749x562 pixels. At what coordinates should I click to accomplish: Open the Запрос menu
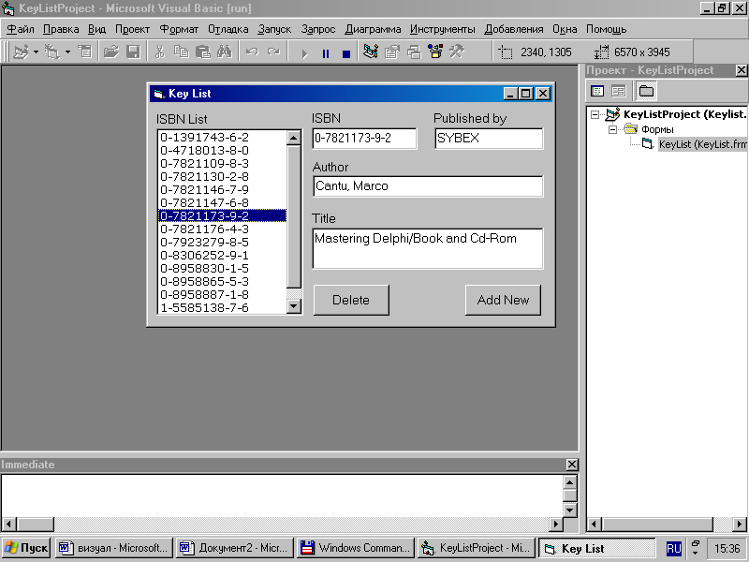(317, 29)
